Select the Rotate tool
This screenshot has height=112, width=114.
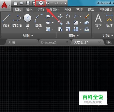(x=68, y=16)
